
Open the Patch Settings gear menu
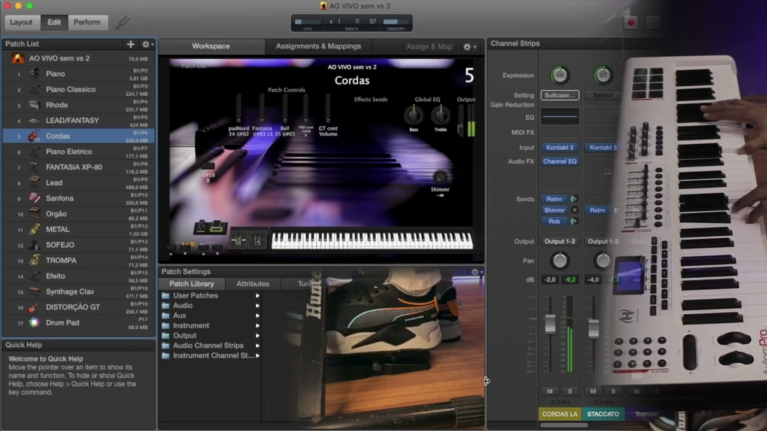tap(476, 272)
